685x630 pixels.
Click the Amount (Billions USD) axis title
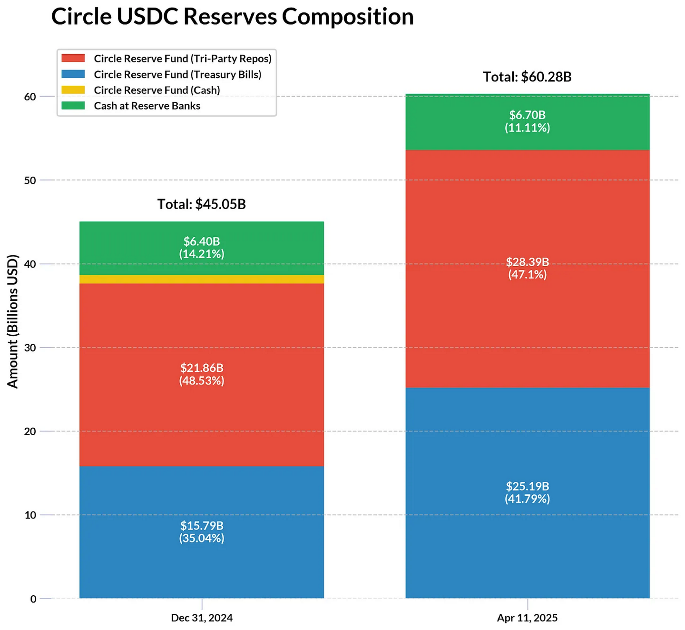[x=13, y=321]
